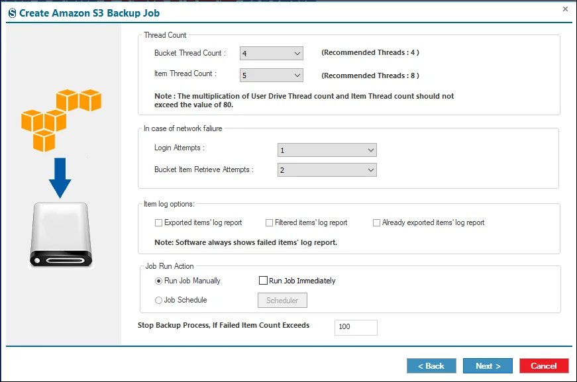
Task: Select the Job Schedule radio button
Action: click(158, 300)
